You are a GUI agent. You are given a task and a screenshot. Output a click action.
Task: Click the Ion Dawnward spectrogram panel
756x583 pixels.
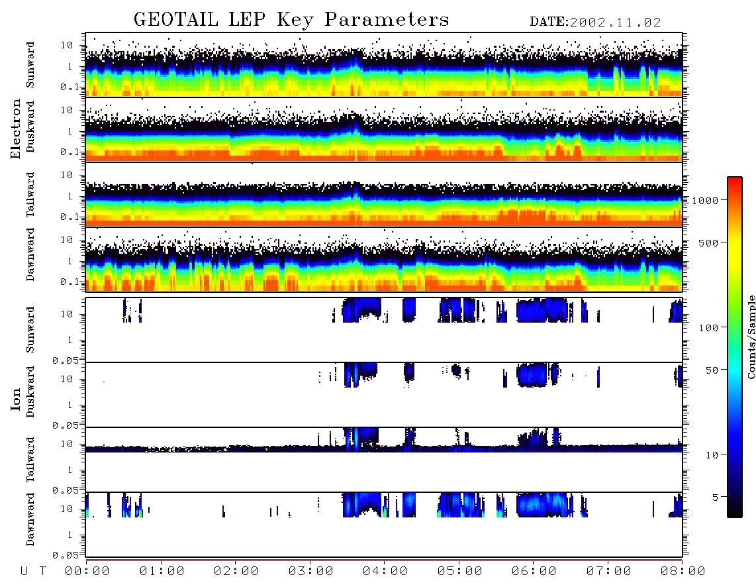pos(384,524)
